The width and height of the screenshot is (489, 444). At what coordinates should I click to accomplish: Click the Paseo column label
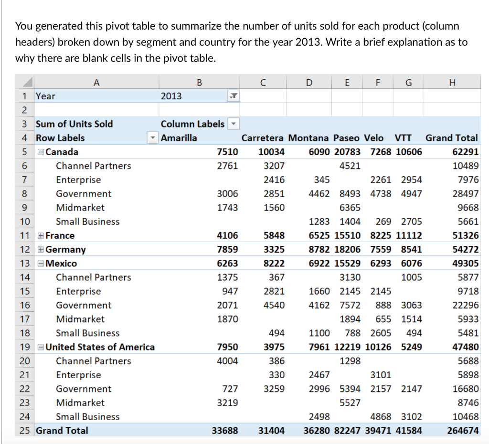coord(346,138)
